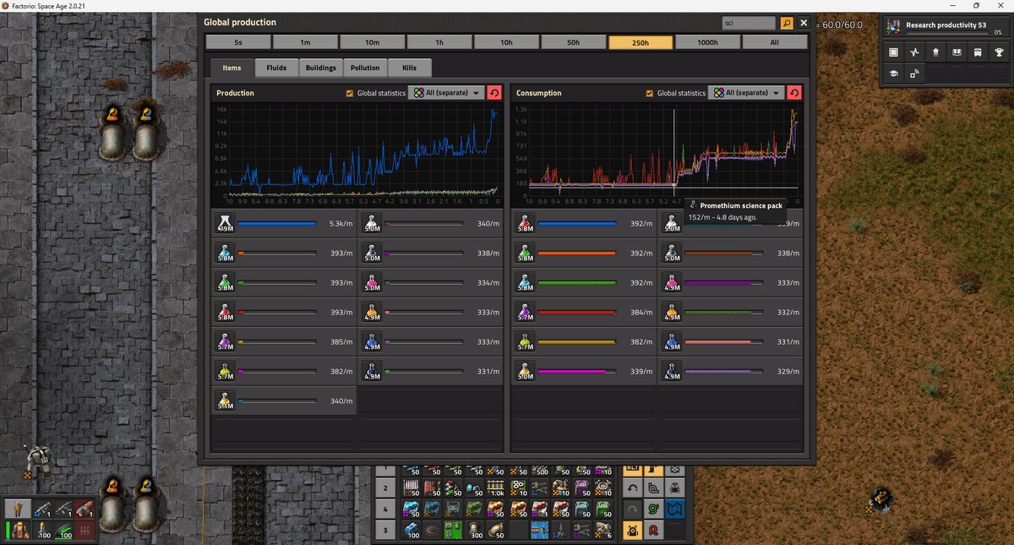Disable Global statistics in the Production panel

pyautogui.click(x=350, y=93)
